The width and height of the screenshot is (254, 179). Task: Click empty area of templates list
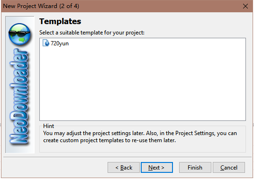143,84
